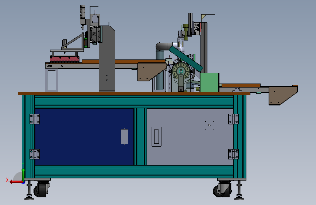Select the lower hinge on the blue door

[x=35, y=154]
